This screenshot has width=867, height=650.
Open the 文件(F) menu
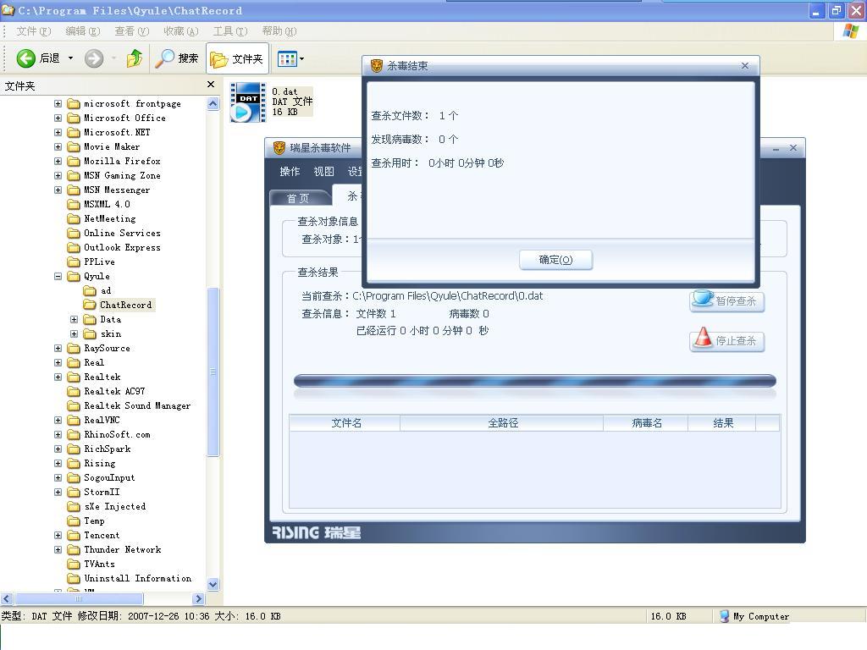33,31
